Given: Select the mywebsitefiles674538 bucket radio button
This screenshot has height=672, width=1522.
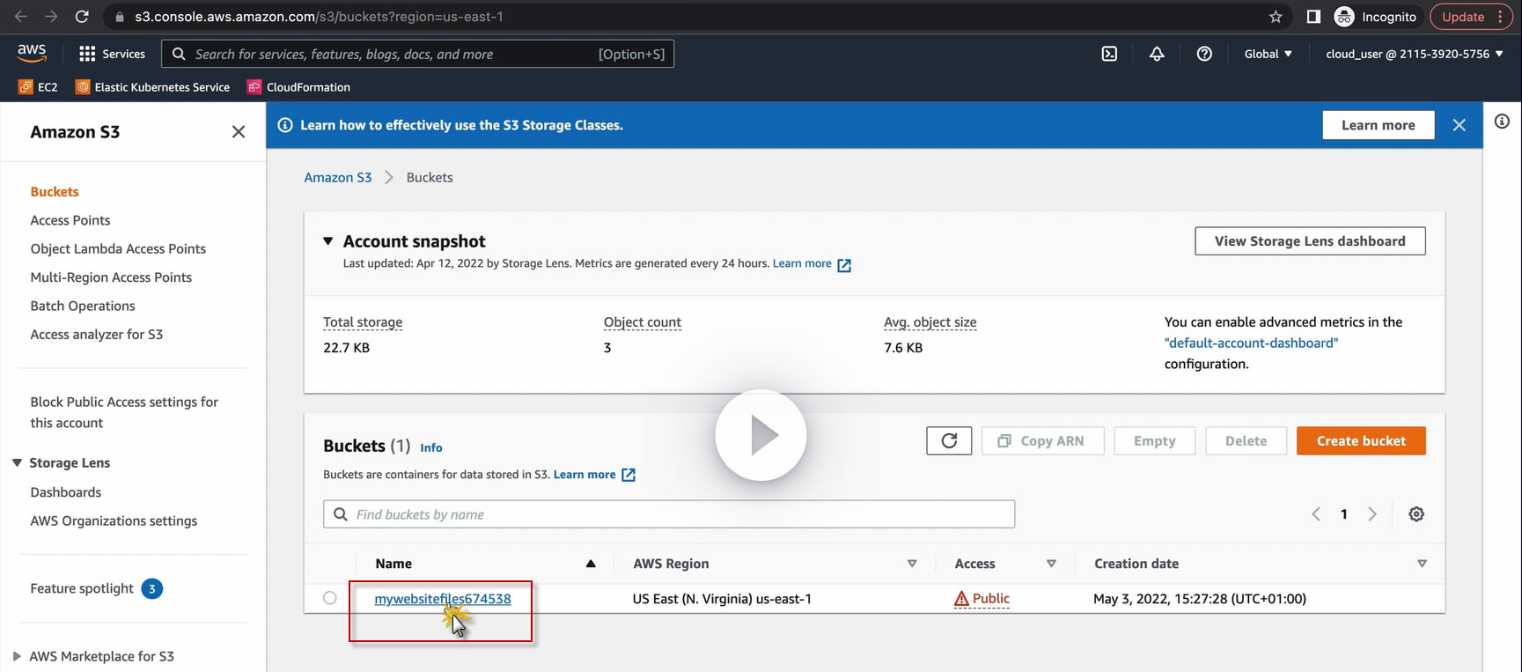Looking at the screenshot, I should point(330,598).
